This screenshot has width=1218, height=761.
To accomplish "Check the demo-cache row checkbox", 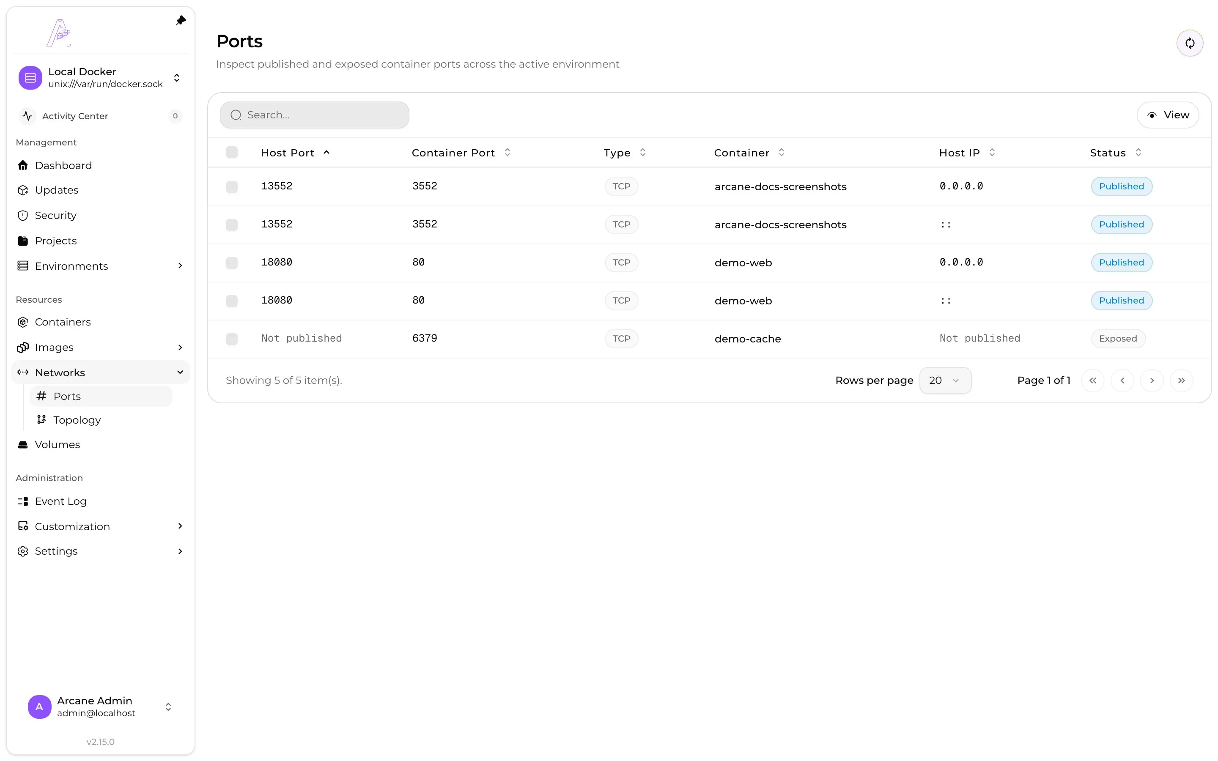I will (231, 339).
